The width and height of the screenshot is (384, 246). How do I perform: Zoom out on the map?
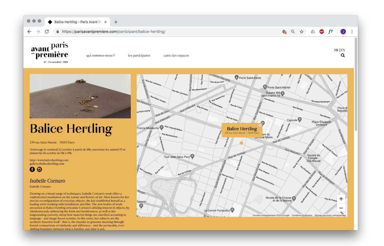point(341,208)
